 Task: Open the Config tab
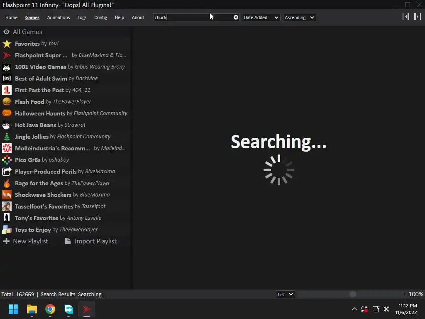[x=100, y=17]
